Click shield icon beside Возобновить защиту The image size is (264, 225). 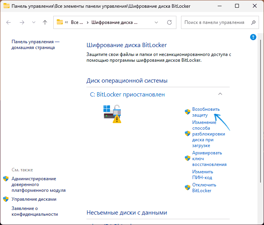188,112
